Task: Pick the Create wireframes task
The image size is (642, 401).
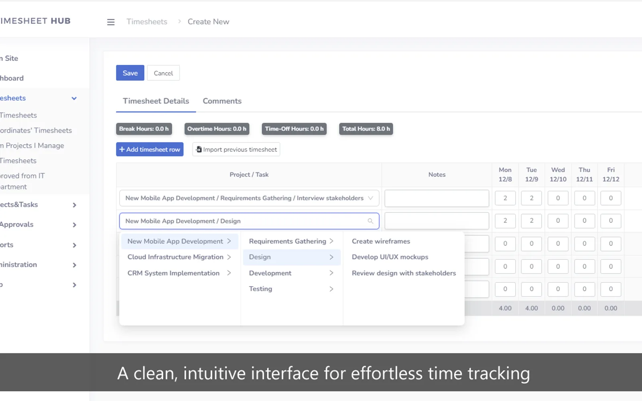Action: click(x=381, y=241)
